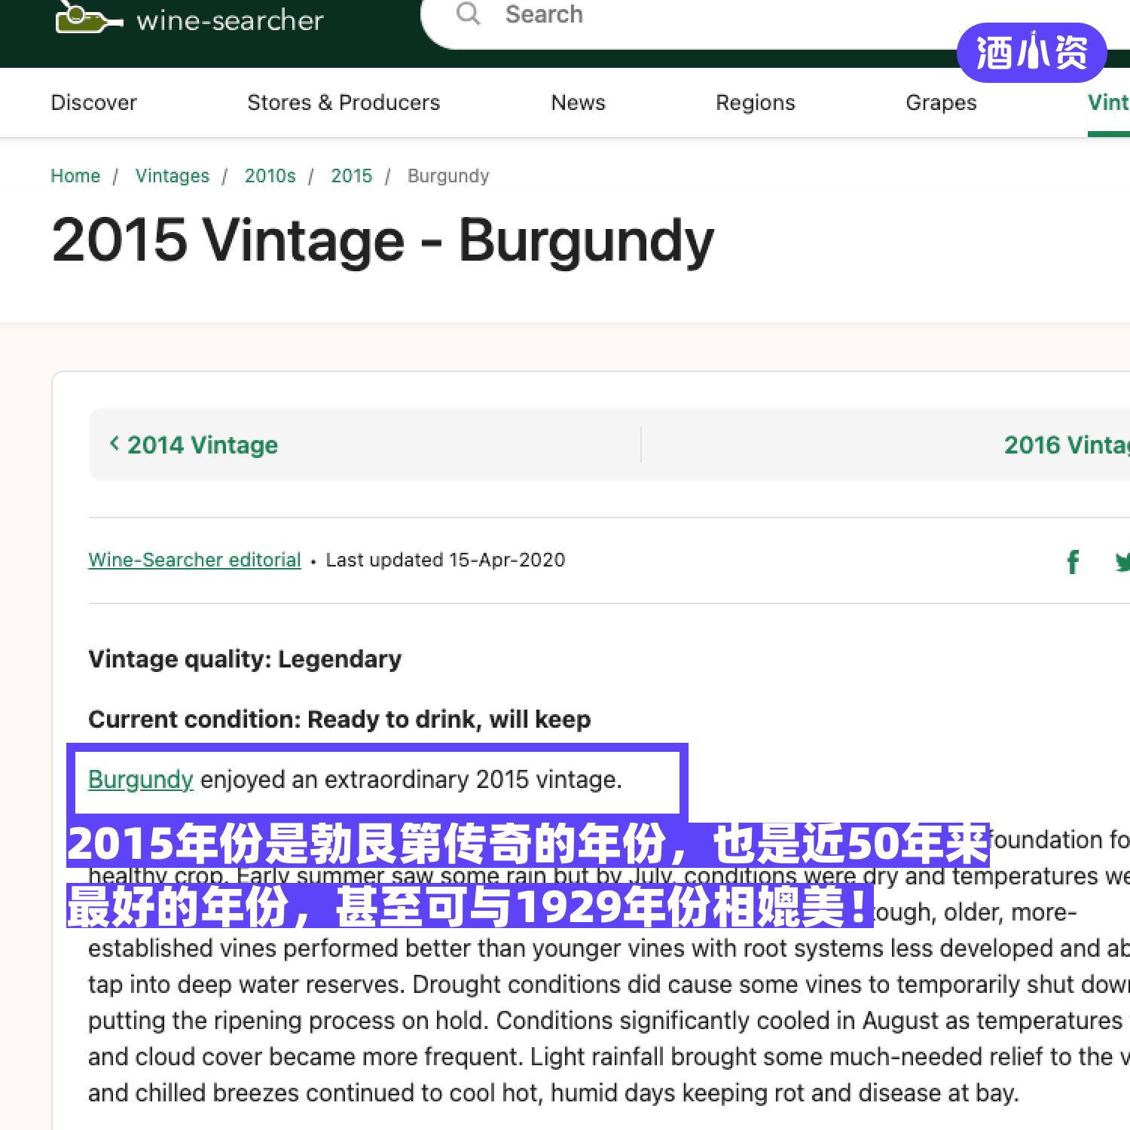Click the 酒小资 purple badge

[x=1031, y=53]
